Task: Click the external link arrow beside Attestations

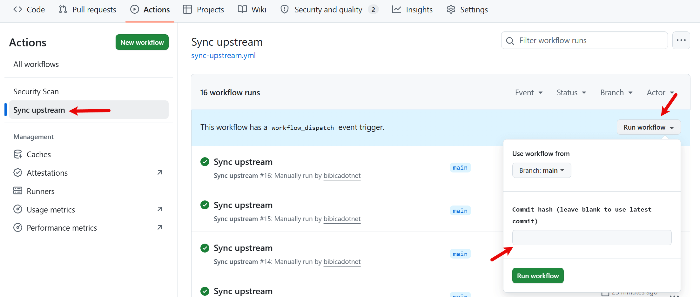Action: click(160, 172)
